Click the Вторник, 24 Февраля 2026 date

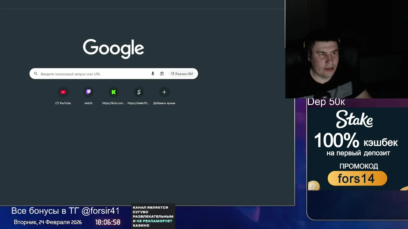click(x=48, y=222)
